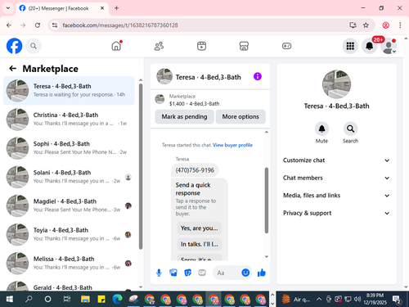The height and width of the screenshot is (307, 409).
Task: Open the Chrome profile icon in toolbar
Action: (x=385, y=25)
